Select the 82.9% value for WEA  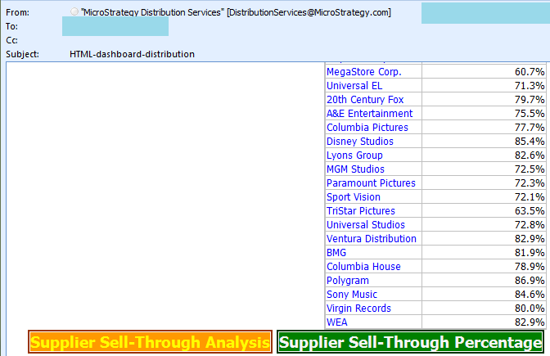530,322
